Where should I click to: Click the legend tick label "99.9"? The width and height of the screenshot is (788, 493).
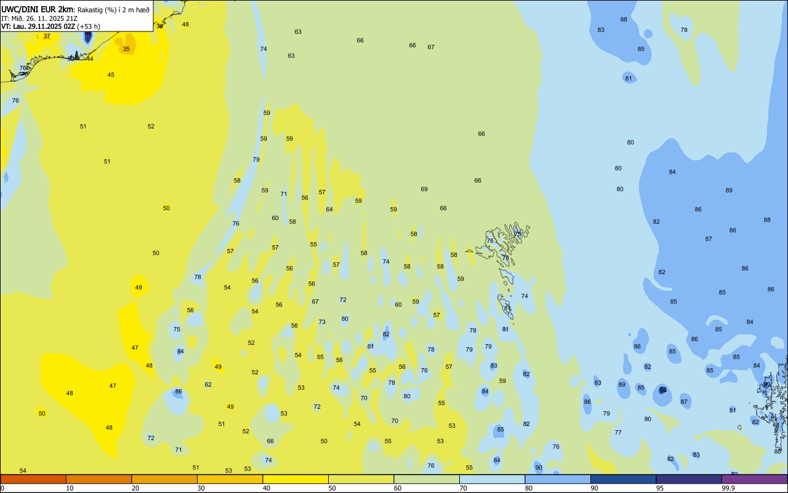(x=728, y=488)
